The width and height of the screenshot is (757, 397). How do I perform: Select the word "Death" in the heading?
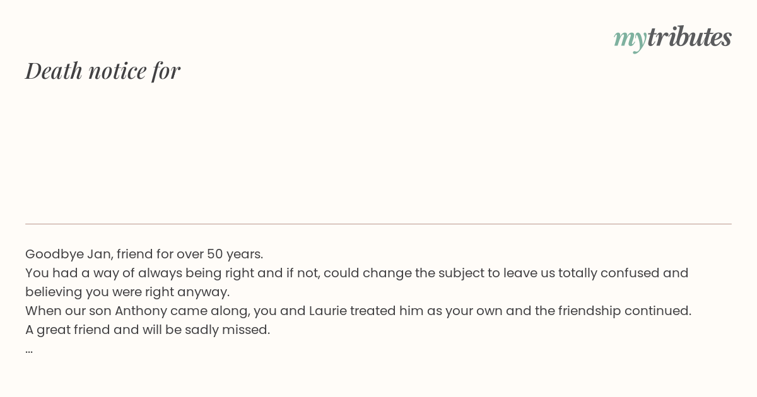pyautogui.click(x=54, y=71)
